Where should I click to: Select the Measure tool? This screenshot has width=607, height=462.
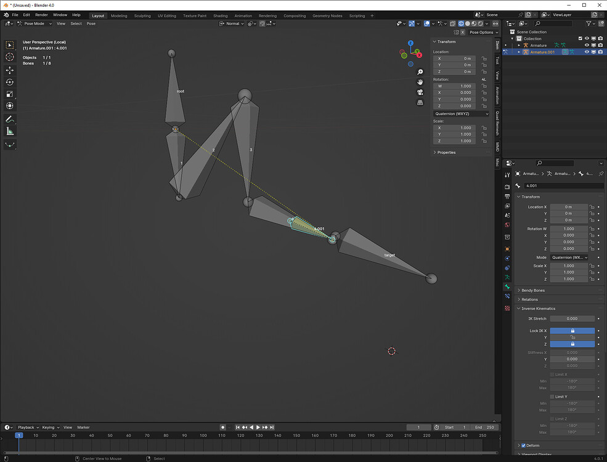10,131
